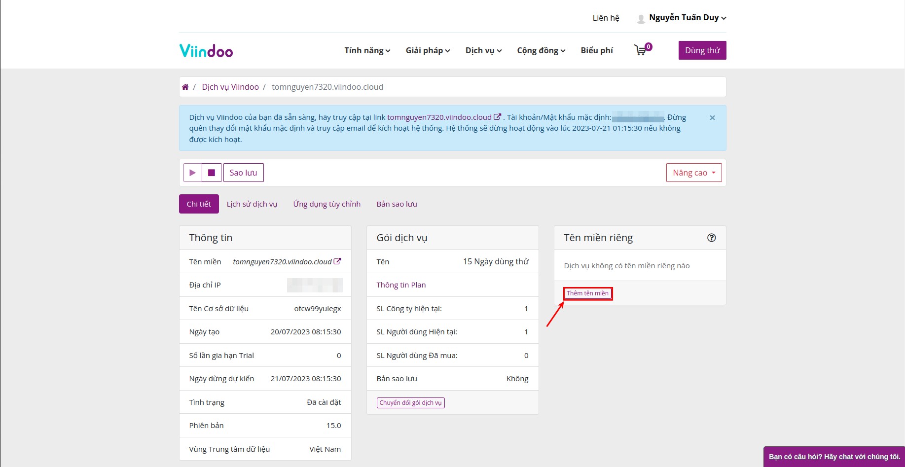Viewport: 905px width, 467px height.
Task: Open the Lịch sử dịch vụ tab
Action: (x=252, y=204)
